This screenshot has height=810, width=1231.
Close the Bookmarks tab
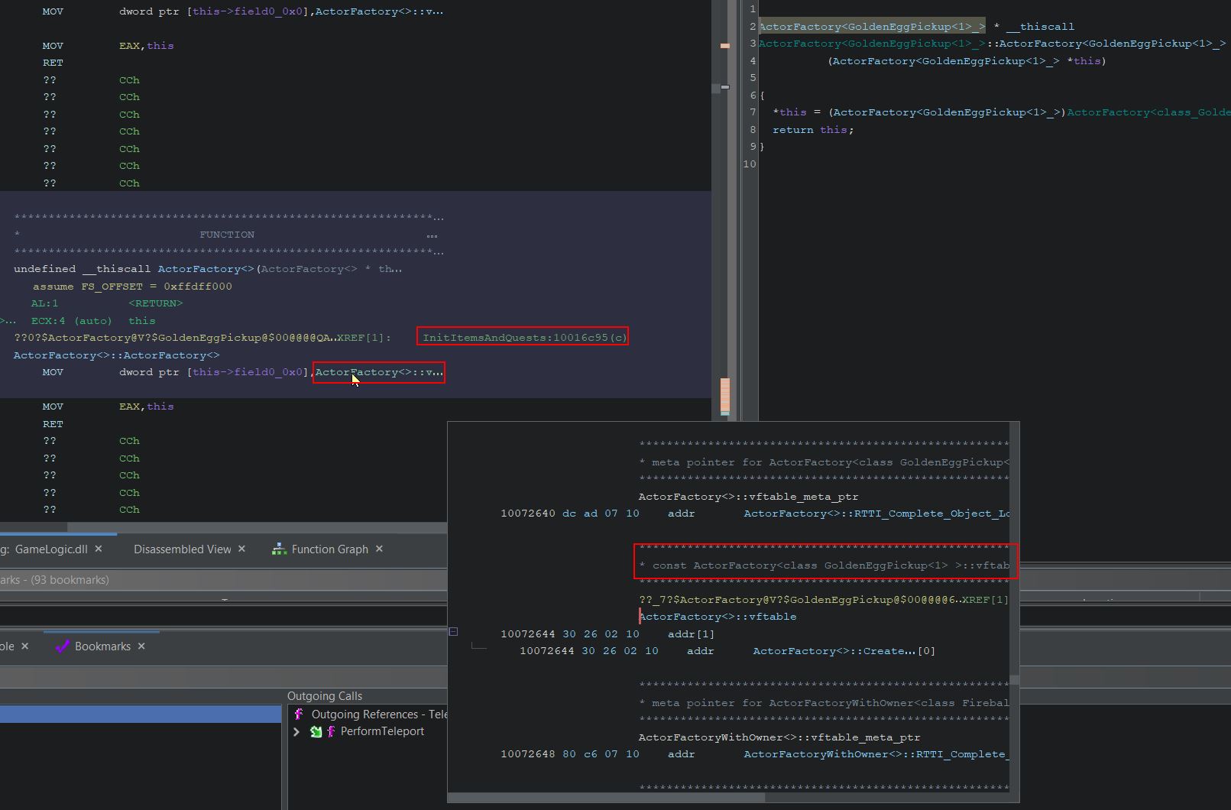141,646
